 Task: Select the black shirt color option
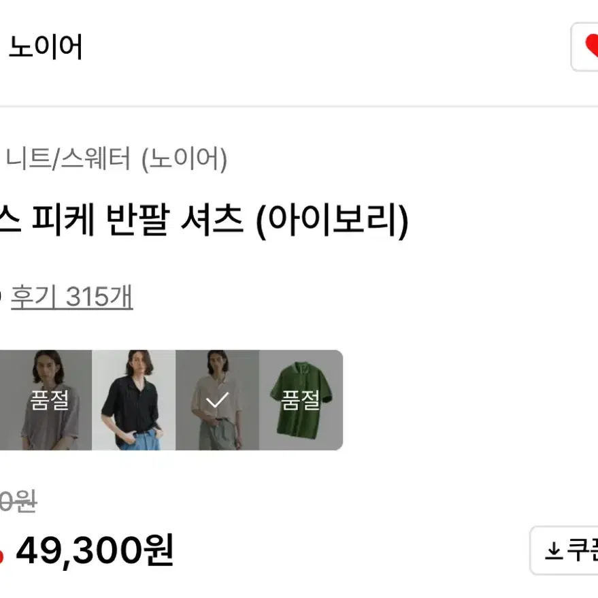[x=133, y=399]
